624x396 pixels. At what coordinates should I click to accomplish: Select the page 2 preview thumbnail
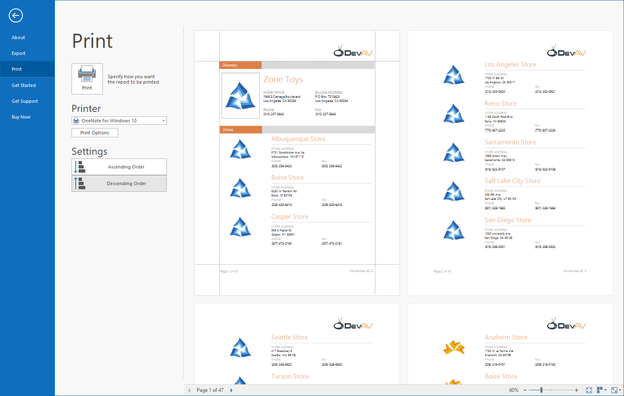tap(510, 162)
